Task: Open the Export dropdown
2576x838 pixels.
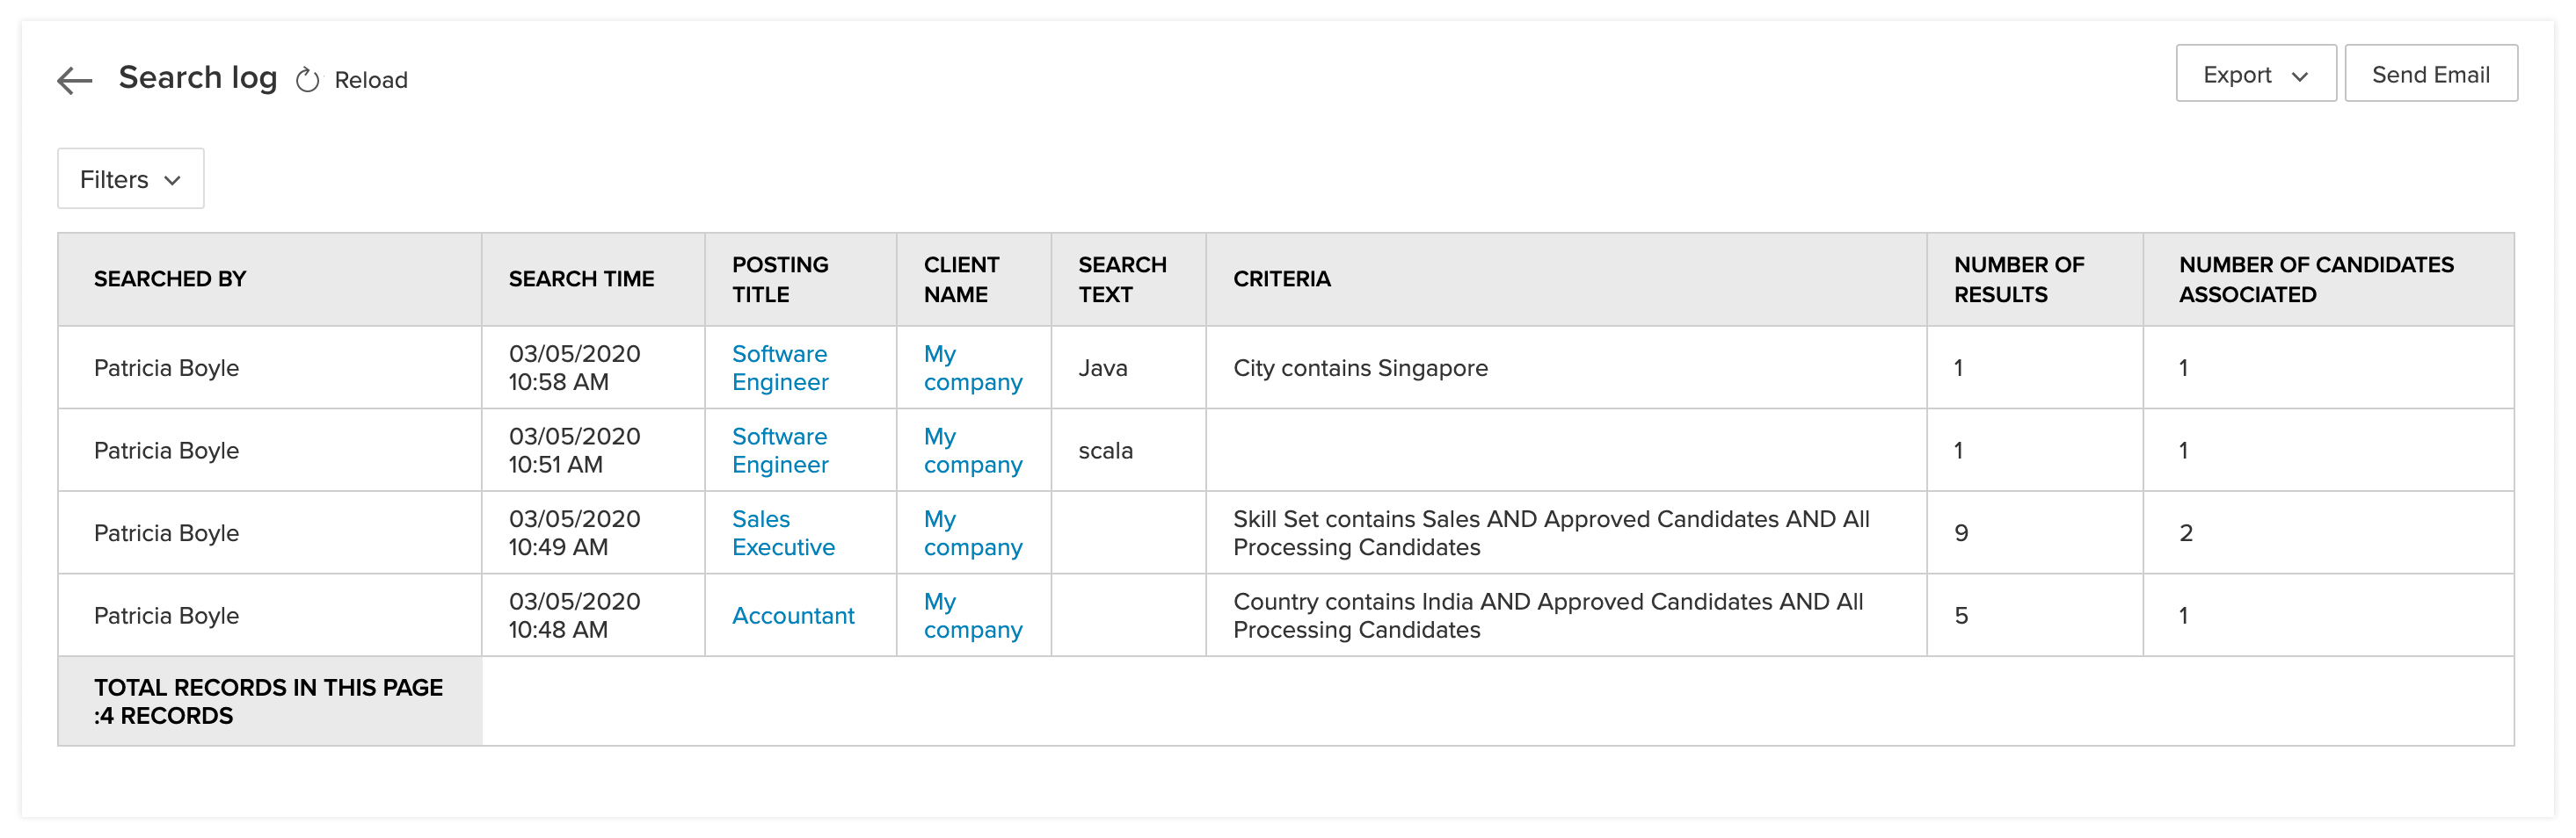Action: tap(2255, 75)
